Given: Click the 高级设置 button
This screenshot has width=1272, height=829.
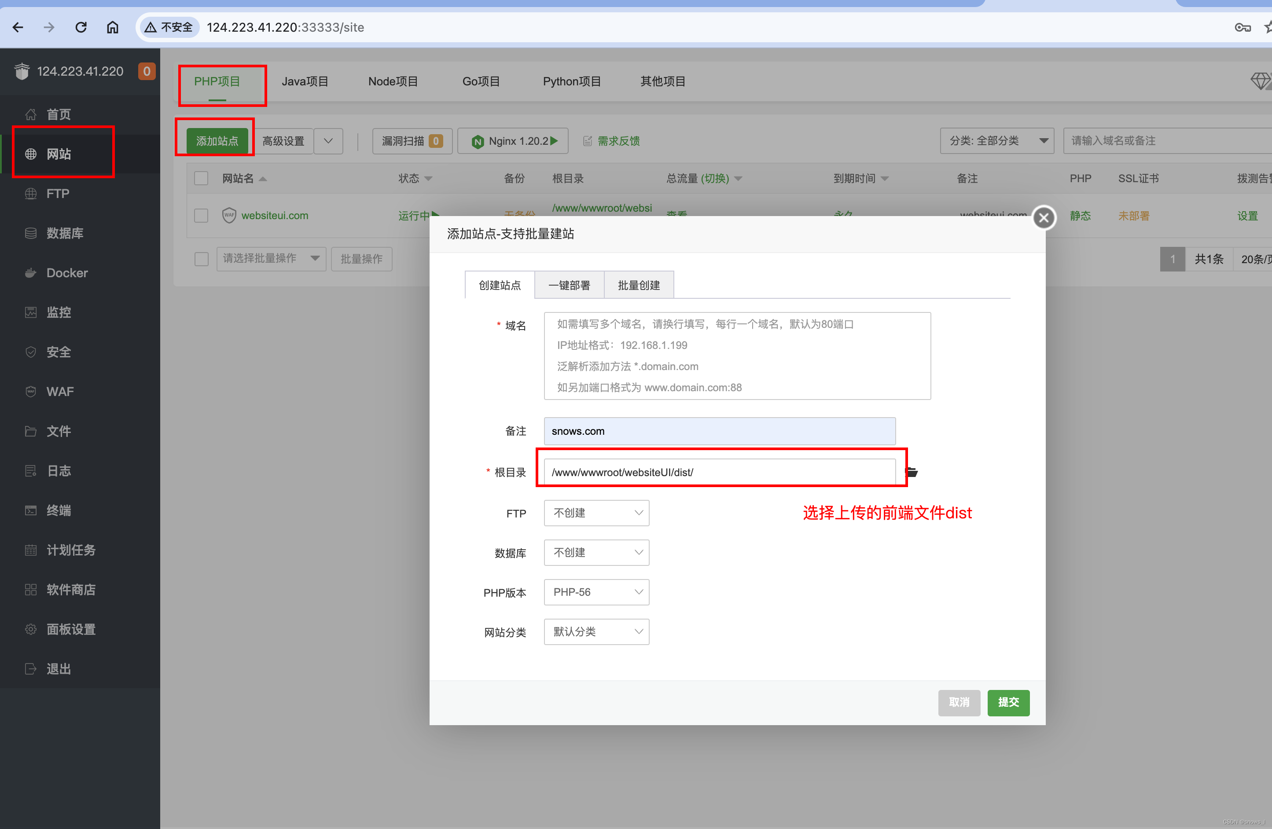Looking at the screenshot, I should 283,141.
